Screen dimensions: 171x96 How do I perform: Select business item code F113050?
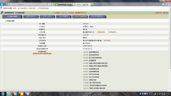[86, 63]
